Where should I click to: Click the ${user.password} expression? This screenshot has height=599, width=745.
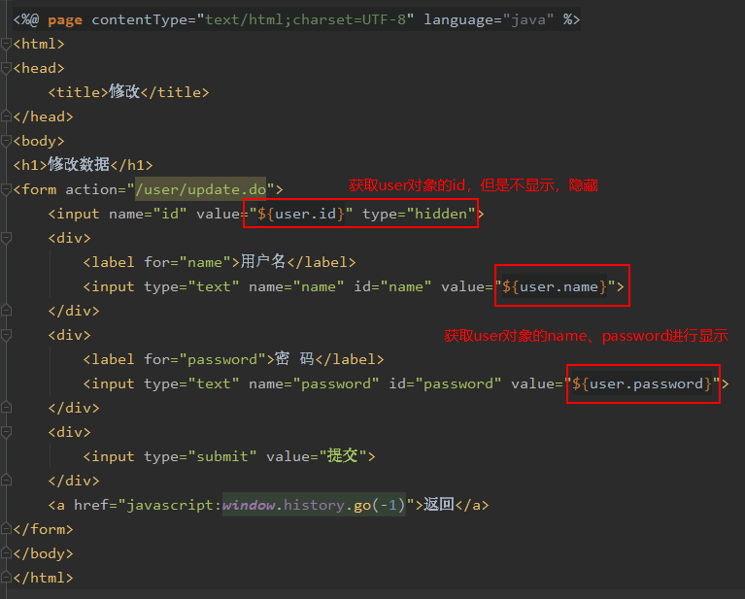pyautogui.click(x=642, y=383)
